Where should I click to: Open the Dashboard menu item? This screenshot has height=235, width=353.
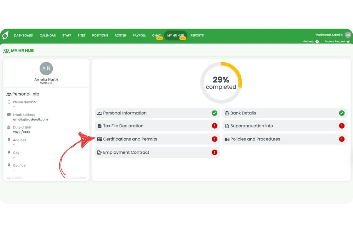coord(24,36)
